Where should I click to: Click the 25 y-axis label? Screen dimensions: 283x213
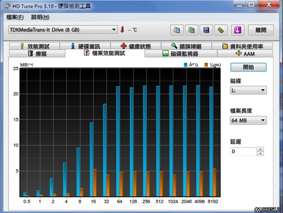click(16, 68)
